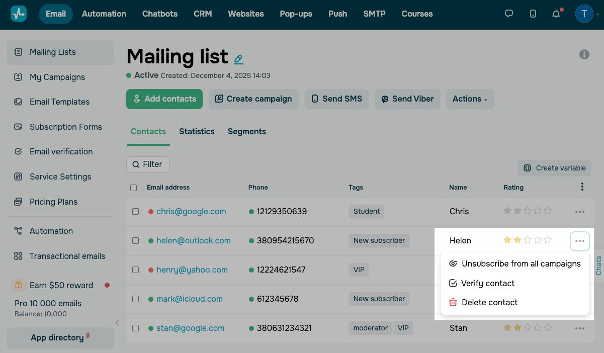Click the mobile device icon in header

(x=533, y=14)
